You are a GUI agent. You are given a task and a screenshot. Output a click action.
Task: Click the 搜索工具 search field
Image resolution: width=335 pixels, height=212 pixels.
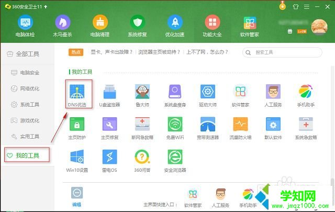[282, 52]
